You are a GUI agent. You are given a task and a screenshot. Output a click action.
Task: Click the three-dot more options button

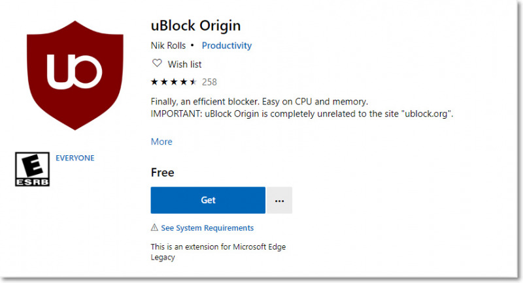tap(280, 200)
